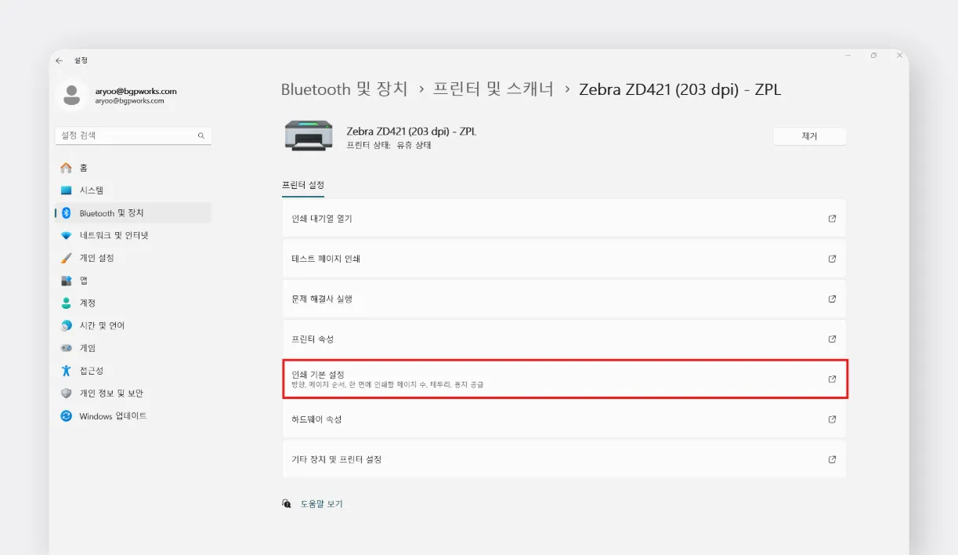The width and height of the screenshot is (958, 555).
Task: Click the aryoo@bgpworks.com account name
Action: coord(136,91)
